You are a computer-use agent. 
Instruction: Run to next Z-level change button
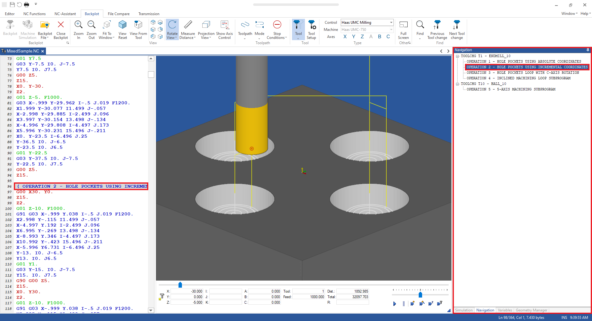431,304
